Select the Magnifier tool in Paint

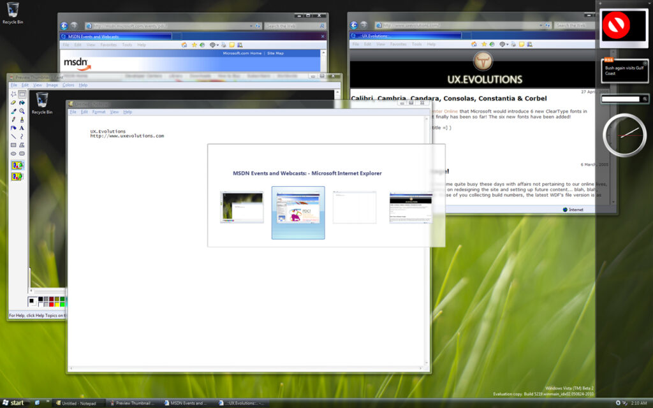click(x=22, y=111)
